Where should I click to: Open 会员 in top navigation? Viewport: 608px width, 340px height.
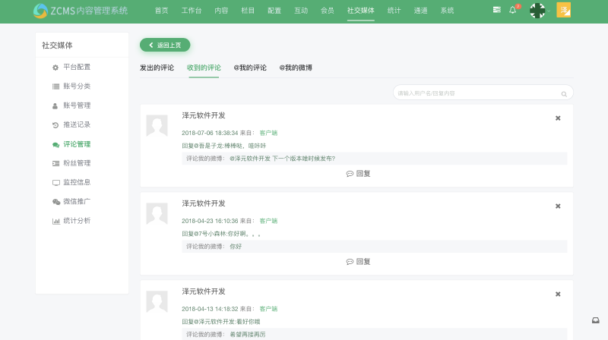point(328,11)
